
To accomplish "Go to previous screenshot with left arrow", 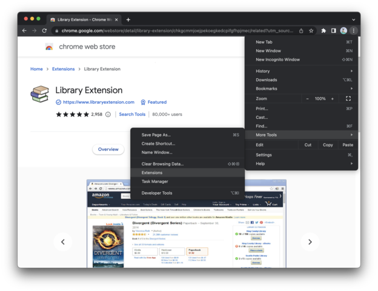I will click(x=63, y=242).
